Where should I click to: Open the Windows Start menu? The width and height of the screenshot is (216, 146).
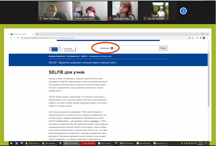click(x=11, y=143)
